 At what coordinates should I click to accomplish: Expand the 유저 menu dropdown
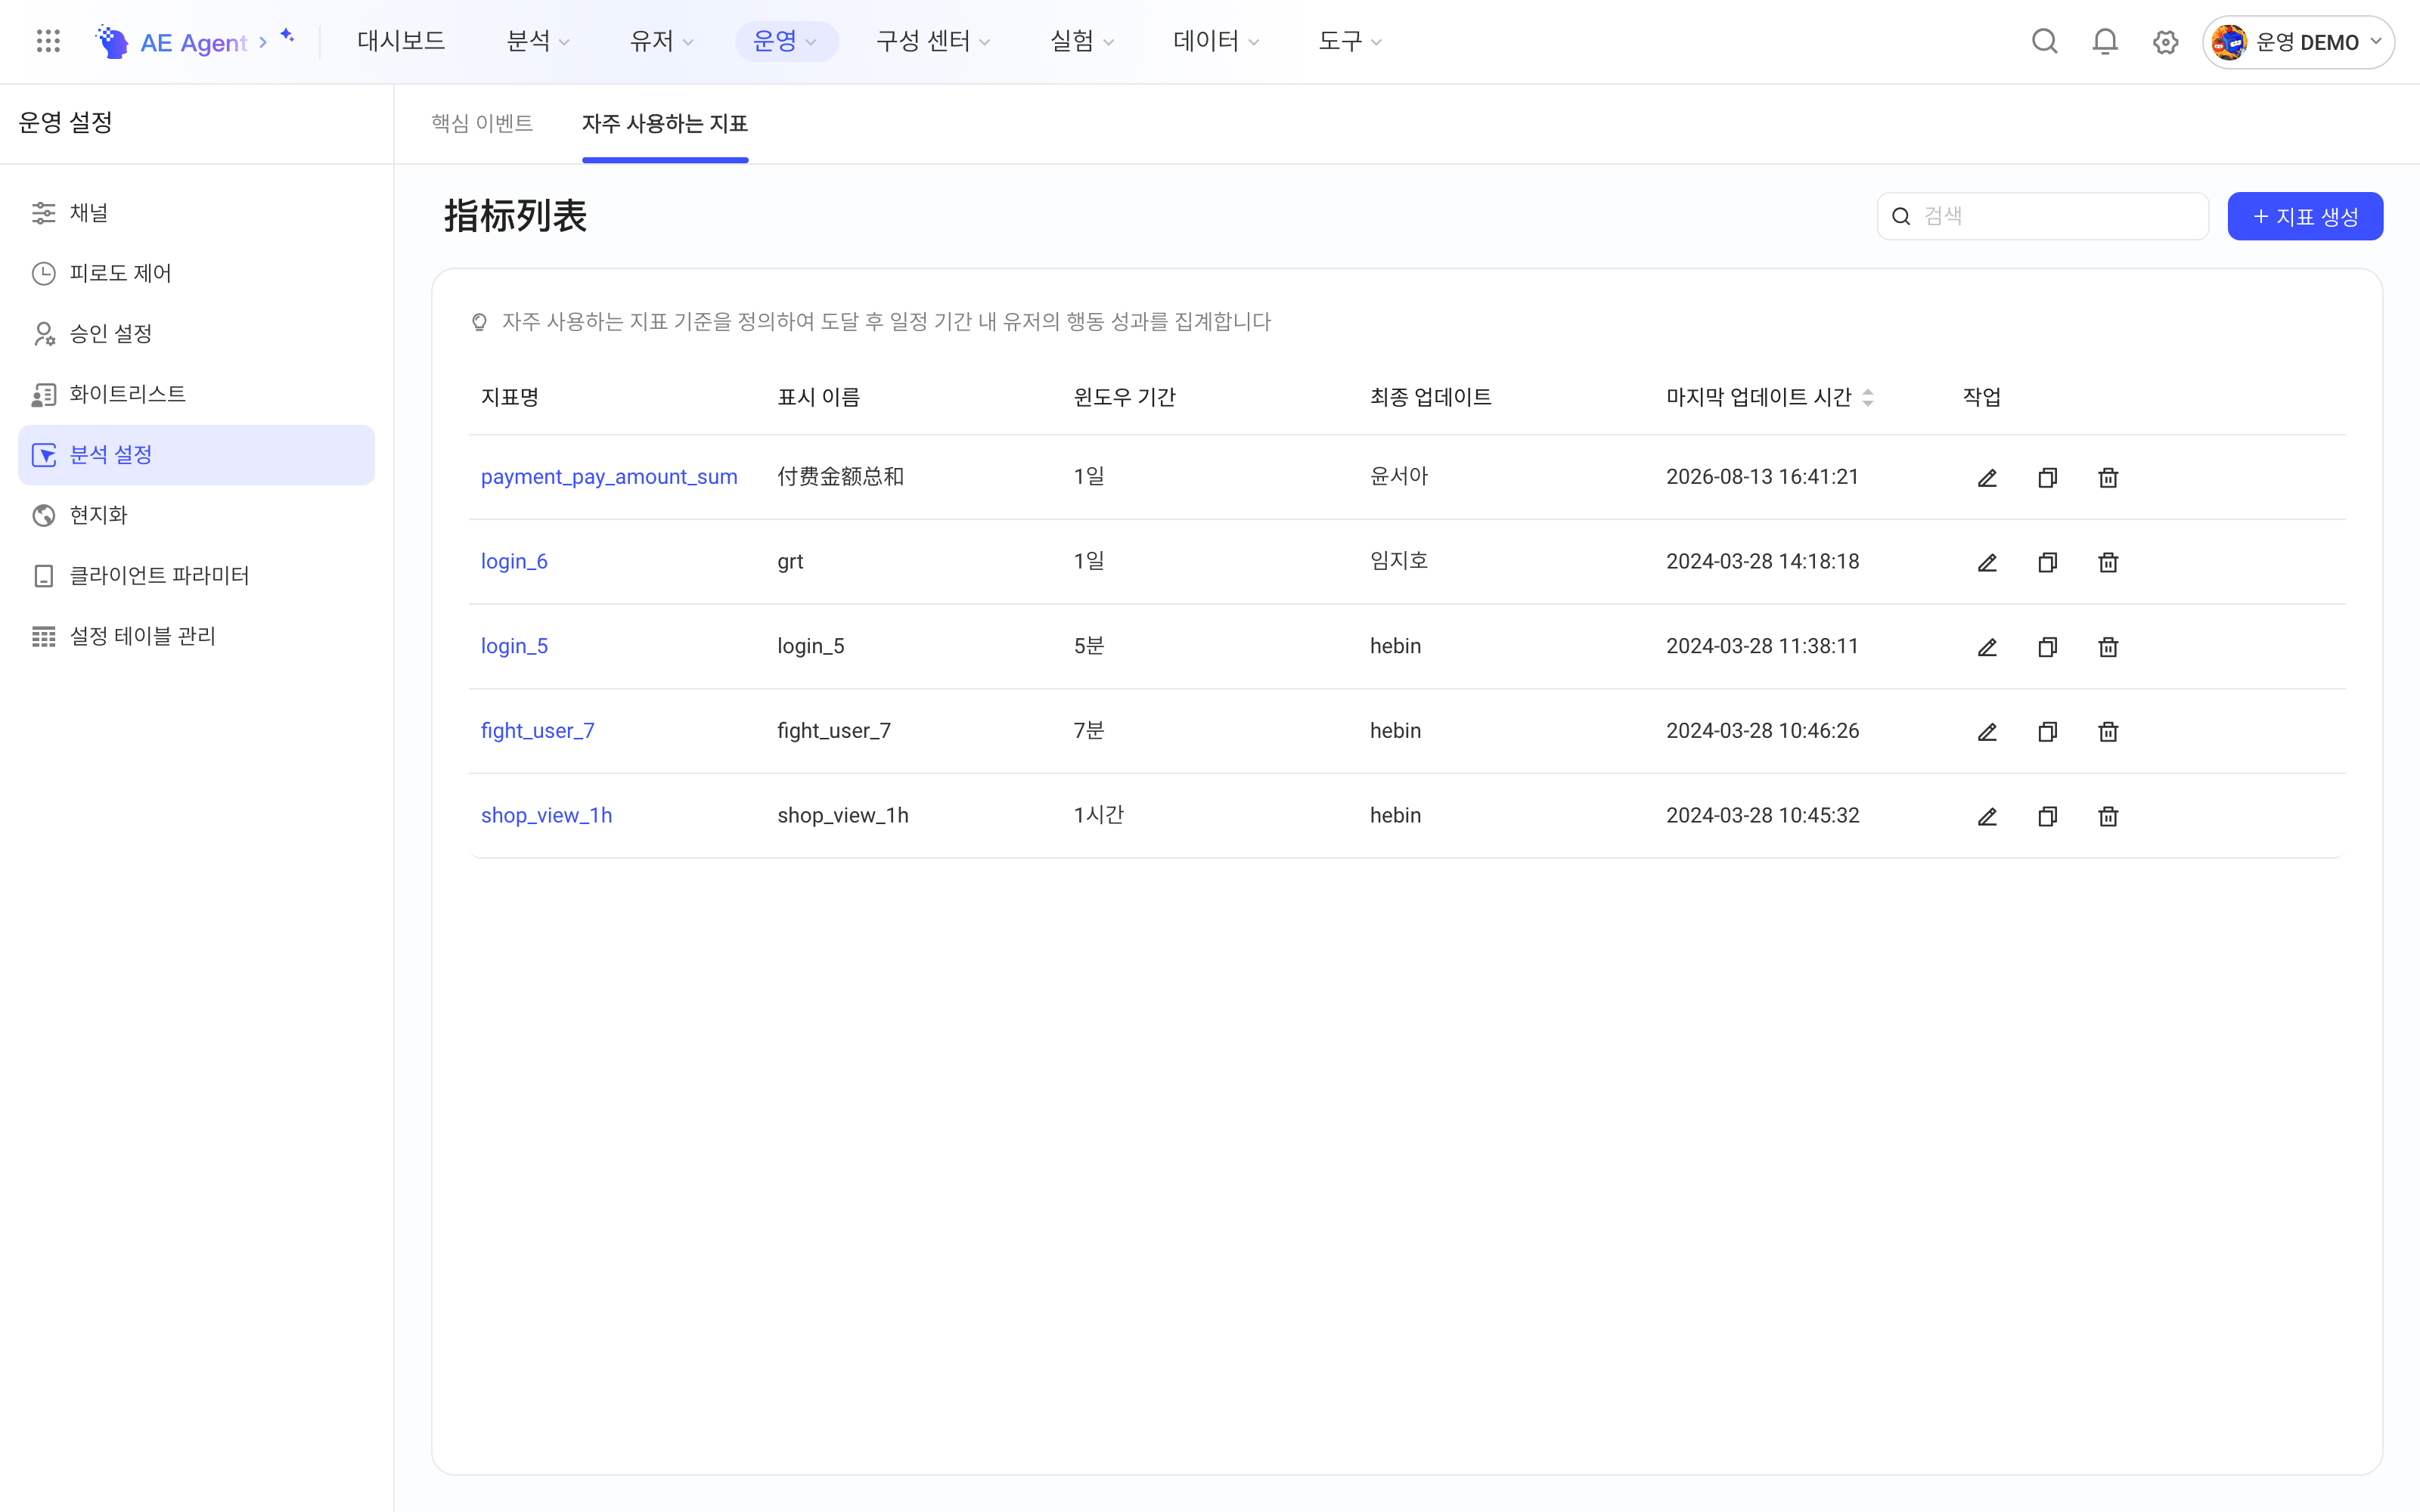[x=661, y=41]
